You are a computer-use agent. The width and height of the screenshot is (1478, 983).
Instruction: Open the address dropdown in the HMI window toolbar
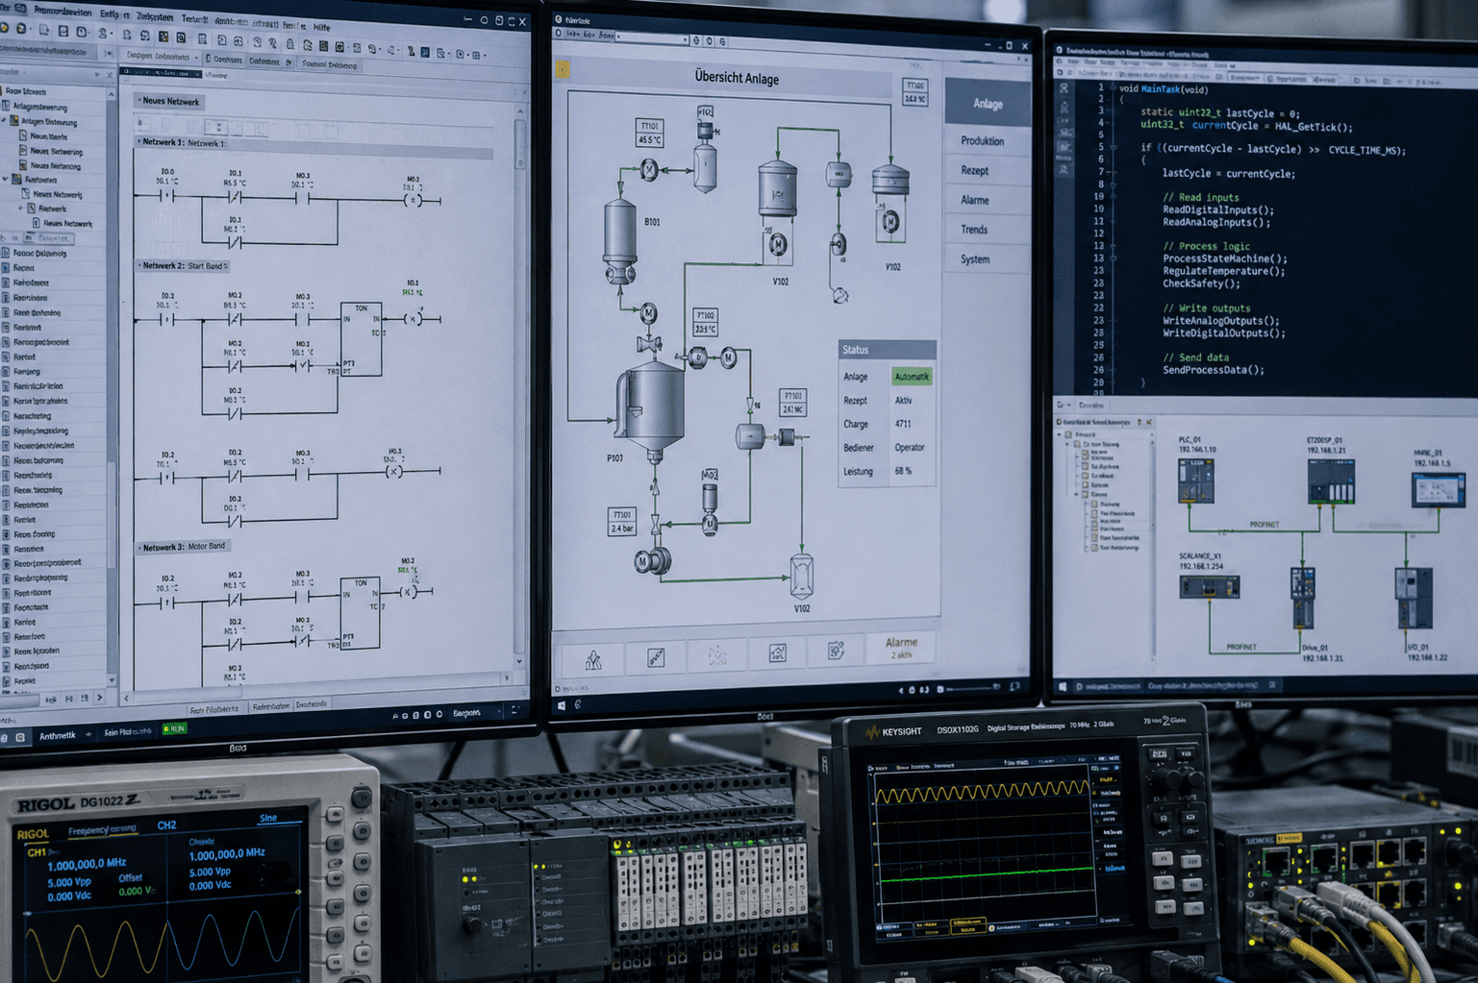coord(685,39)
